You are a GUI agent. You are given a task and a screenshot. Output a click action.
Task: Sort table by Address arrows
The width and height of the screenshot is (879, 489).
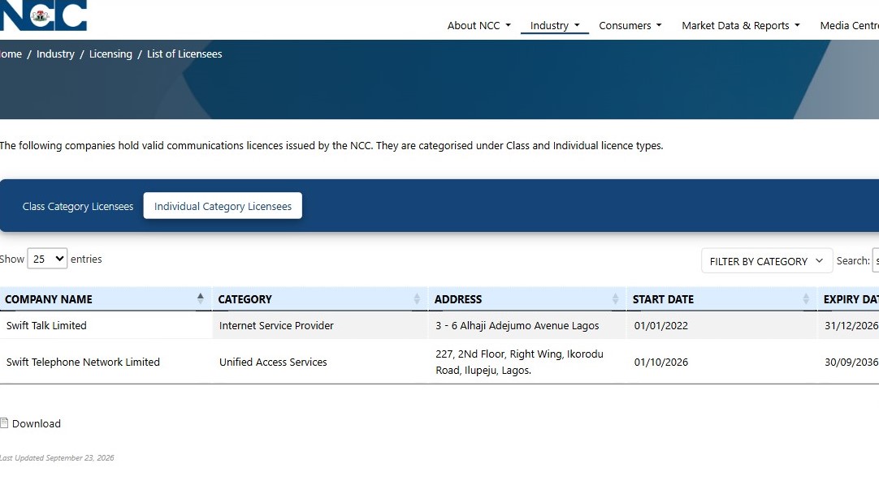click(615, 298)
